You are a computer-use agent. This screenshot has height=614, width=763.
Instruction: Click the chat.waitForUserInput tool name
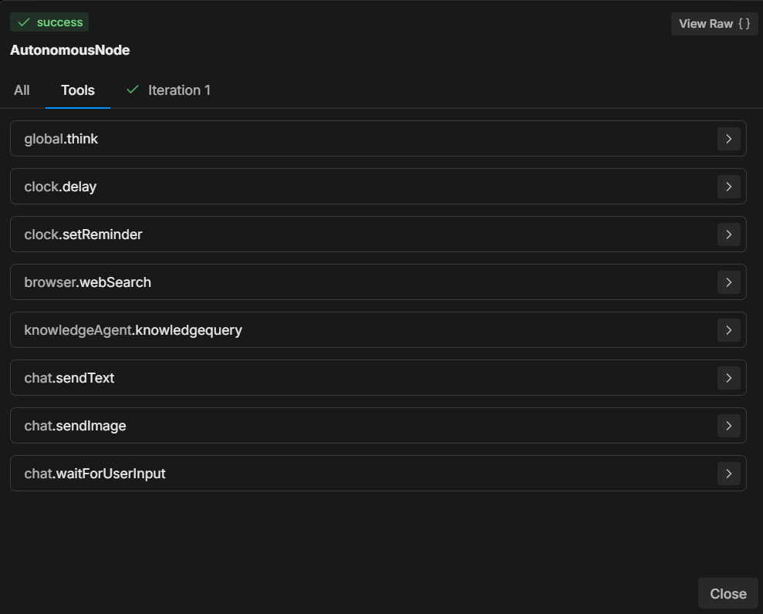pos(95,474)
